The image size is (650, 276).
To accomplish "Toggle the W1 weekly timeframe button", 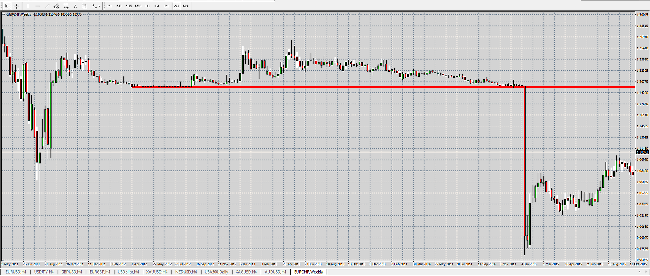I will (176, 6).
